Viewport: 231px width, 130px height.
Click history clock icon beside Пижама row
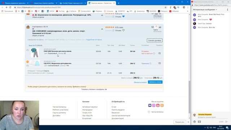pyautogui.click(x=27, y=50)
